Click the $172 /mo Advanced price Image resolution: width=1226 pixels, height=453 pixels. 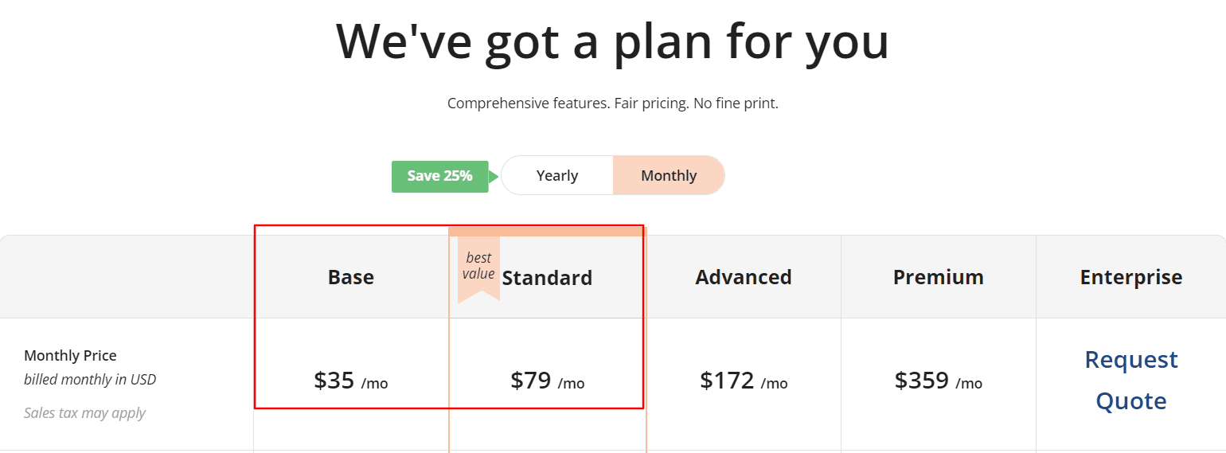click(x=744, y=381)
